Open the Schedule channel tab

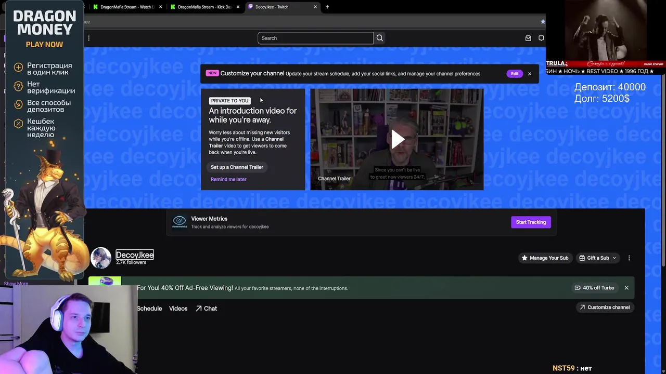tap(149, 309)
